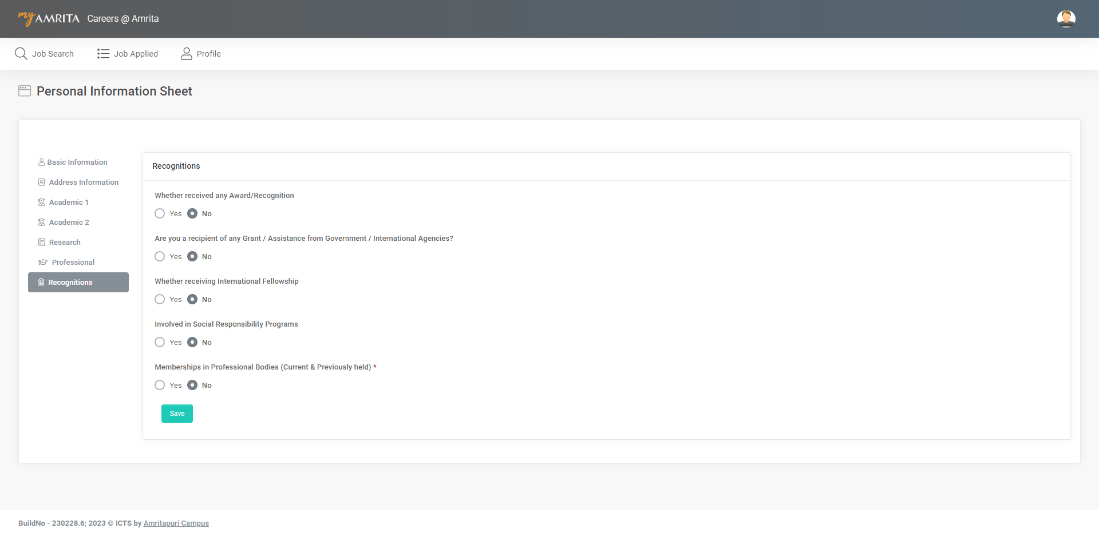
Task: Select Yes for Grant from Government agencies
Action: [160, 257]
